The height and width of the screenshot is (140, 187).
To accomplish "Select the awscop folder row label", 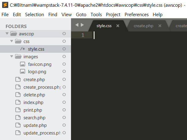I will pyautogui.click(x=26, y=34).
